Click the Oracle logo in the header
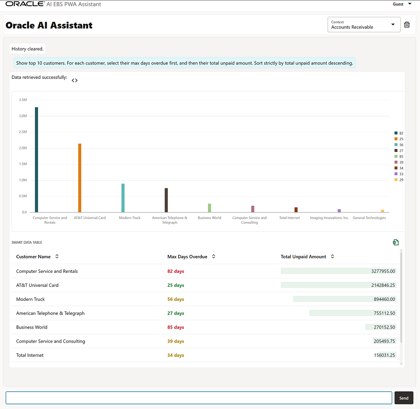420x409 pixels. point(25,4)
